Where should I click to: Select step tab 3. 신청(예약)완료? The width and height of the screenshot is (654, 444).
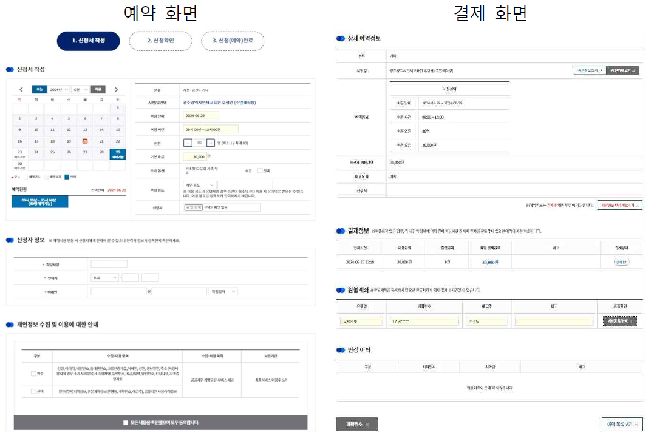[x=233, y=41]
